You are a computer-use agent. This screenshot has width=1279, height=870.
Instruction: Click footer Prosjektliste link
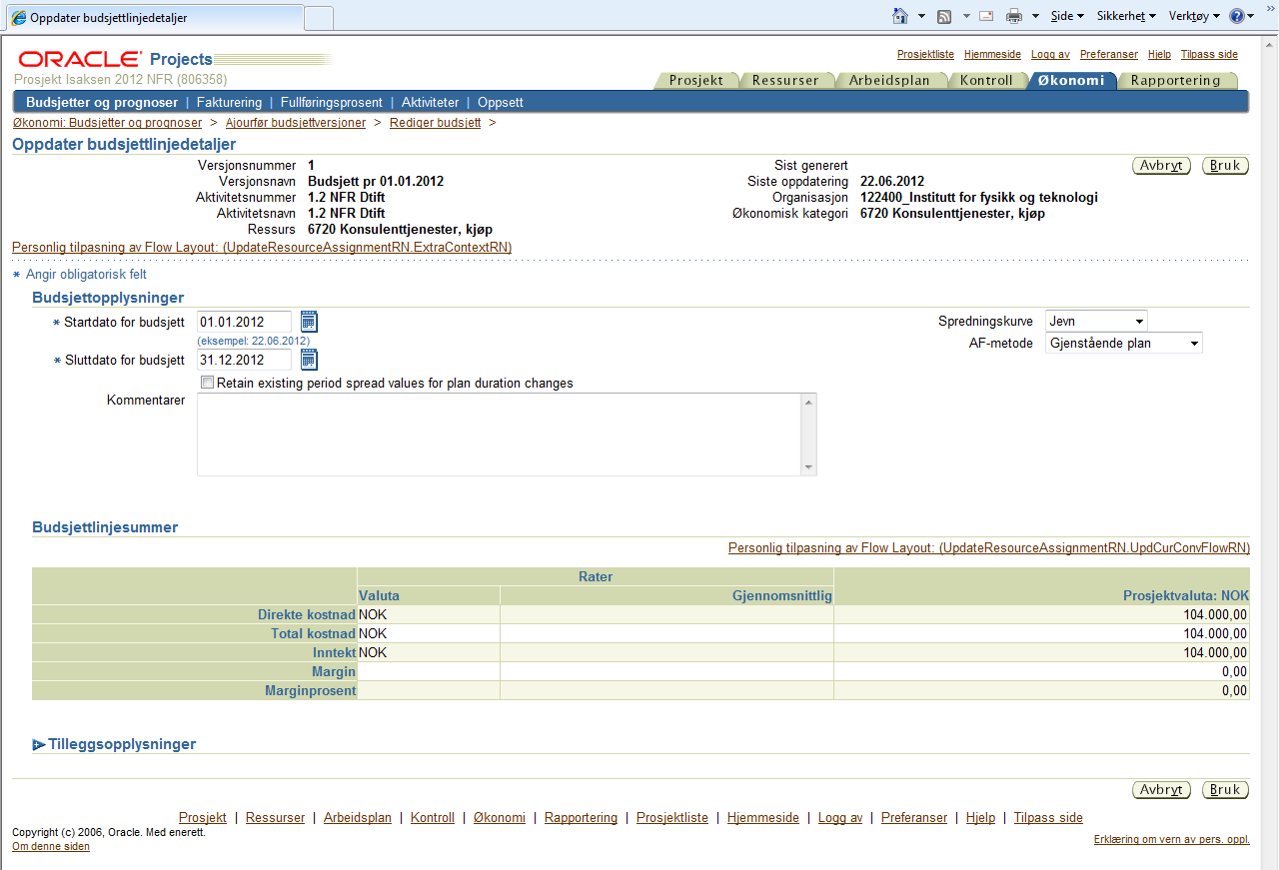[x=672, y=817]
